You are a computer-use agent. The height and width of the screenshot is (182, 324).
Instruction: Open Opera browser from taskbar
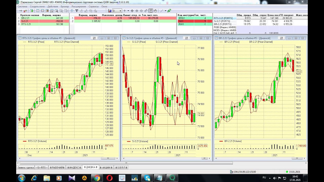click(x=109, y=178)
